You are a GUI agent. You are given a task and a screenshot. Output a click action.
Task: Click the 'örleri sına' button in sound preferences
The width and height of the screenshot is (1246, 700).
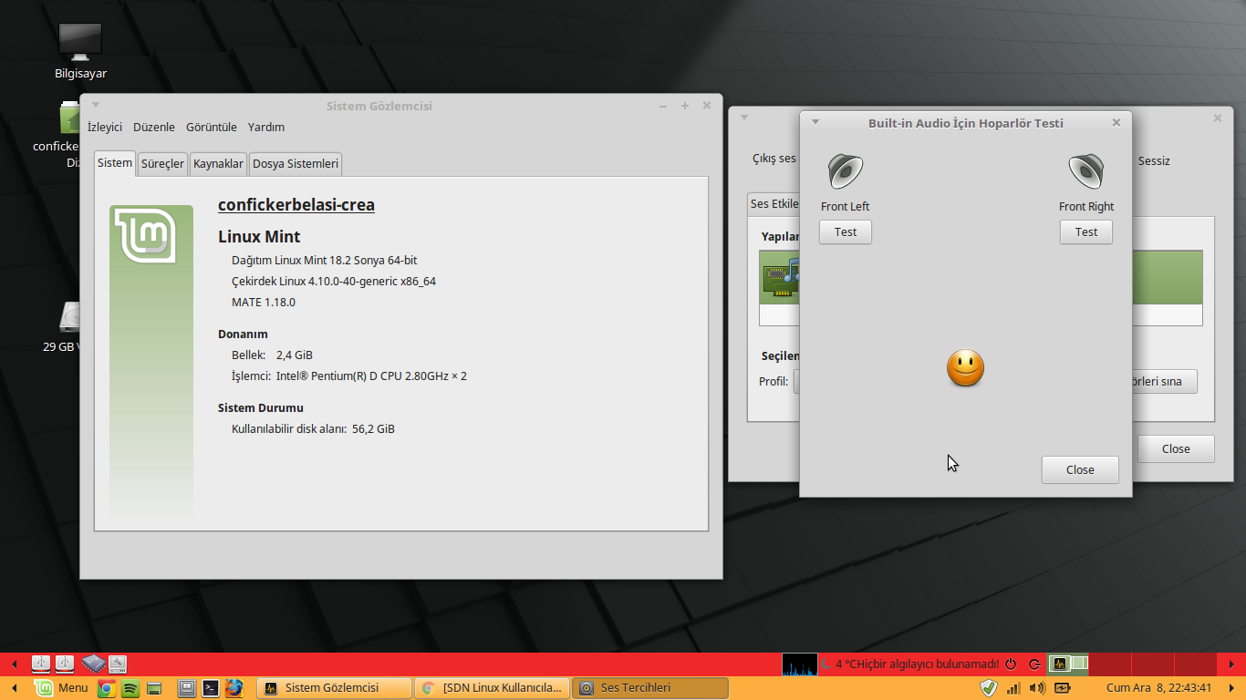[1164, 382]
